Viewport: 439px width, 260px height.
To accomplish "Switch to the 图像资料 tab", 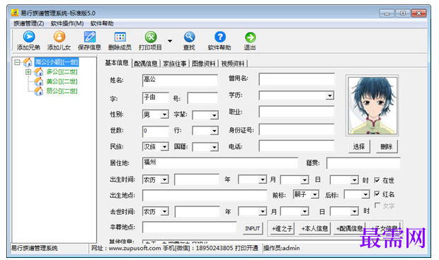I will [x=203, y=64].
